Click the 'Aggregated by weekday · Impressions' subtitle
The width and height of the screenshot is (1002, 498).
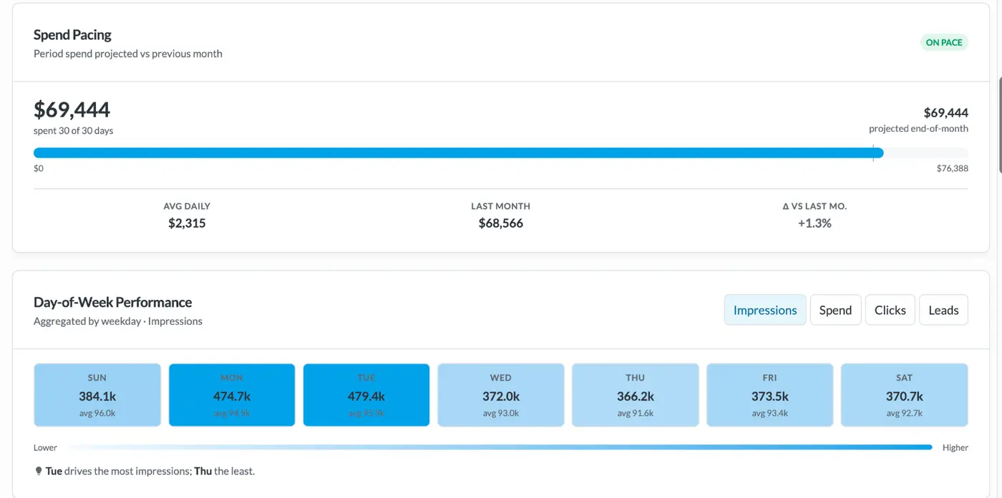118,321
